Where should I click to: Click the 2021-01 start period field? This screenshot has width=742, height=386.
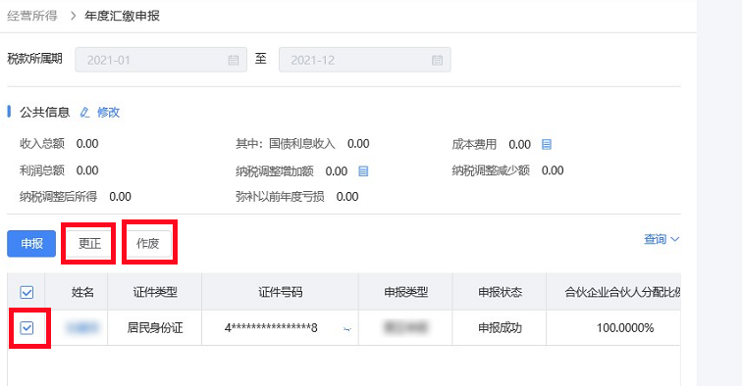point(161,60)
